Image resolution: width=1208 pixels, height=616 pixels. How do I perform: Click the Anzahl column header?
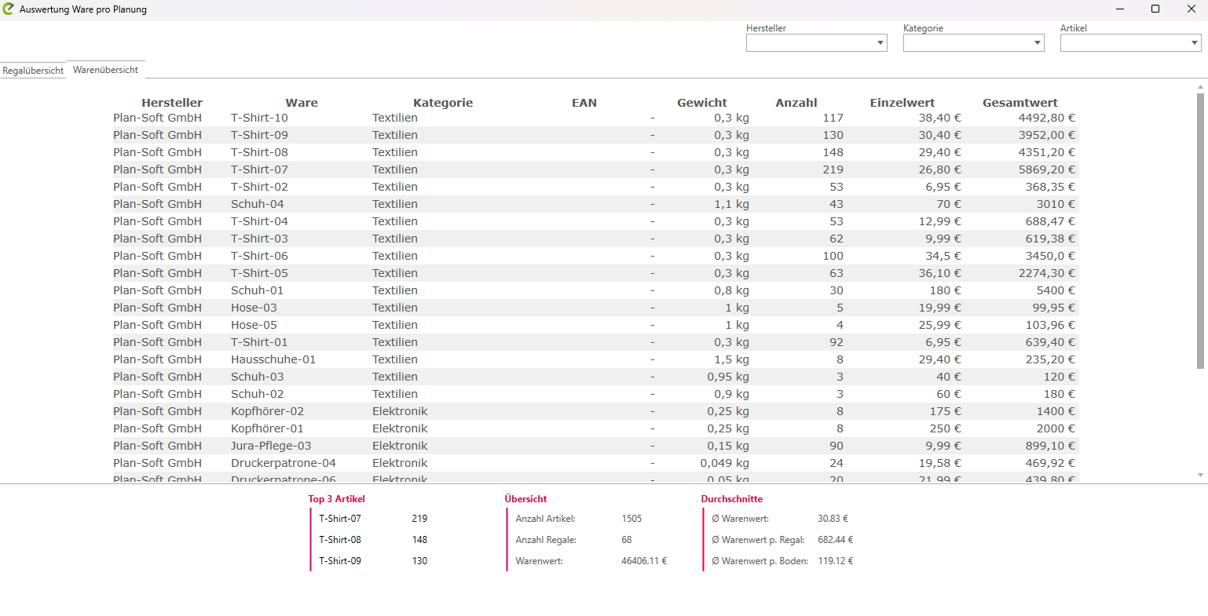796,103
